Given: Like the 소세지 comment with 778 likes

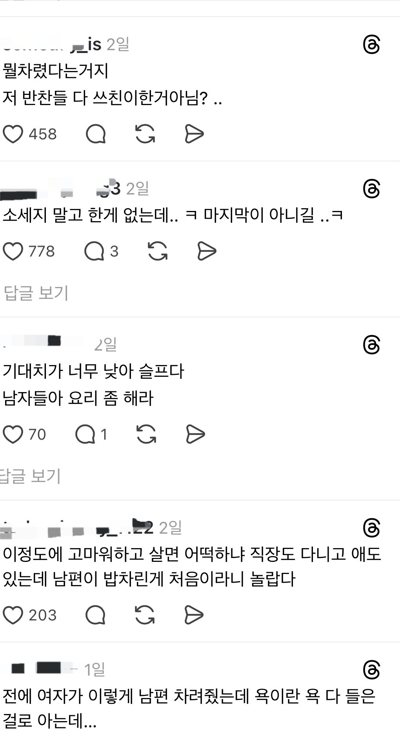Looking at the screenshot, I should click(13, 251).
